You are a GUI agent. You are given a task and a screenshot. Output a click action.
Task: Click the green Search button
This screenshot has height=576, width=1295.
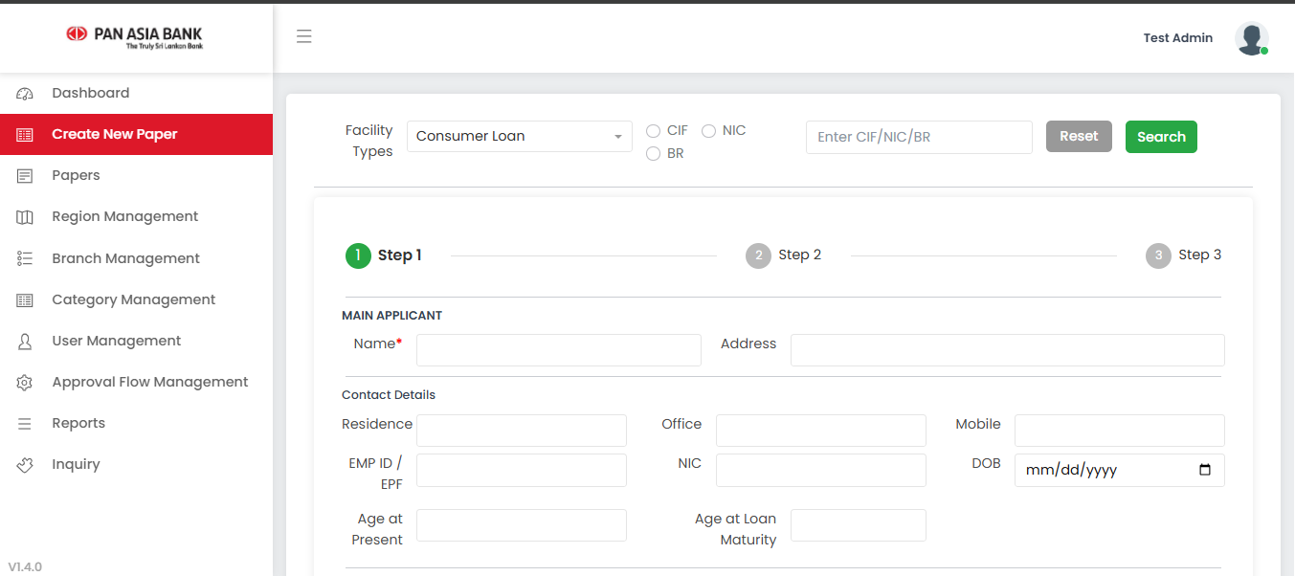coord(1161,137)
